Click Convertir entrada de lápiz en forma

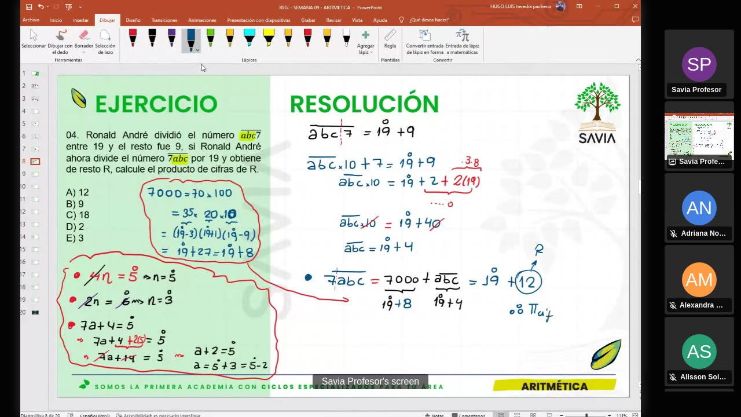tap(424, 41)
